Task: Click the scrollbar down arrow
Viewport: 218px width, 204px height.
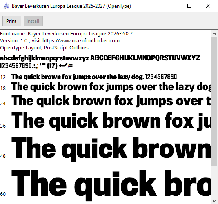Action: (214, 201)
